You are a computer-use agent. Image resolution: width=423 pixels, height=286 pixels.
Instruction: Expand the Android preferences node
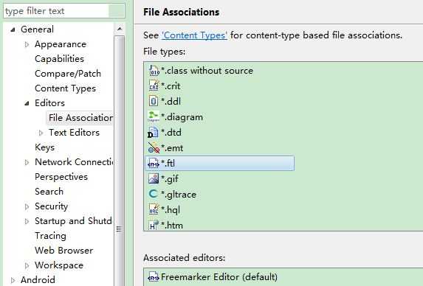(x=13, y=280)
